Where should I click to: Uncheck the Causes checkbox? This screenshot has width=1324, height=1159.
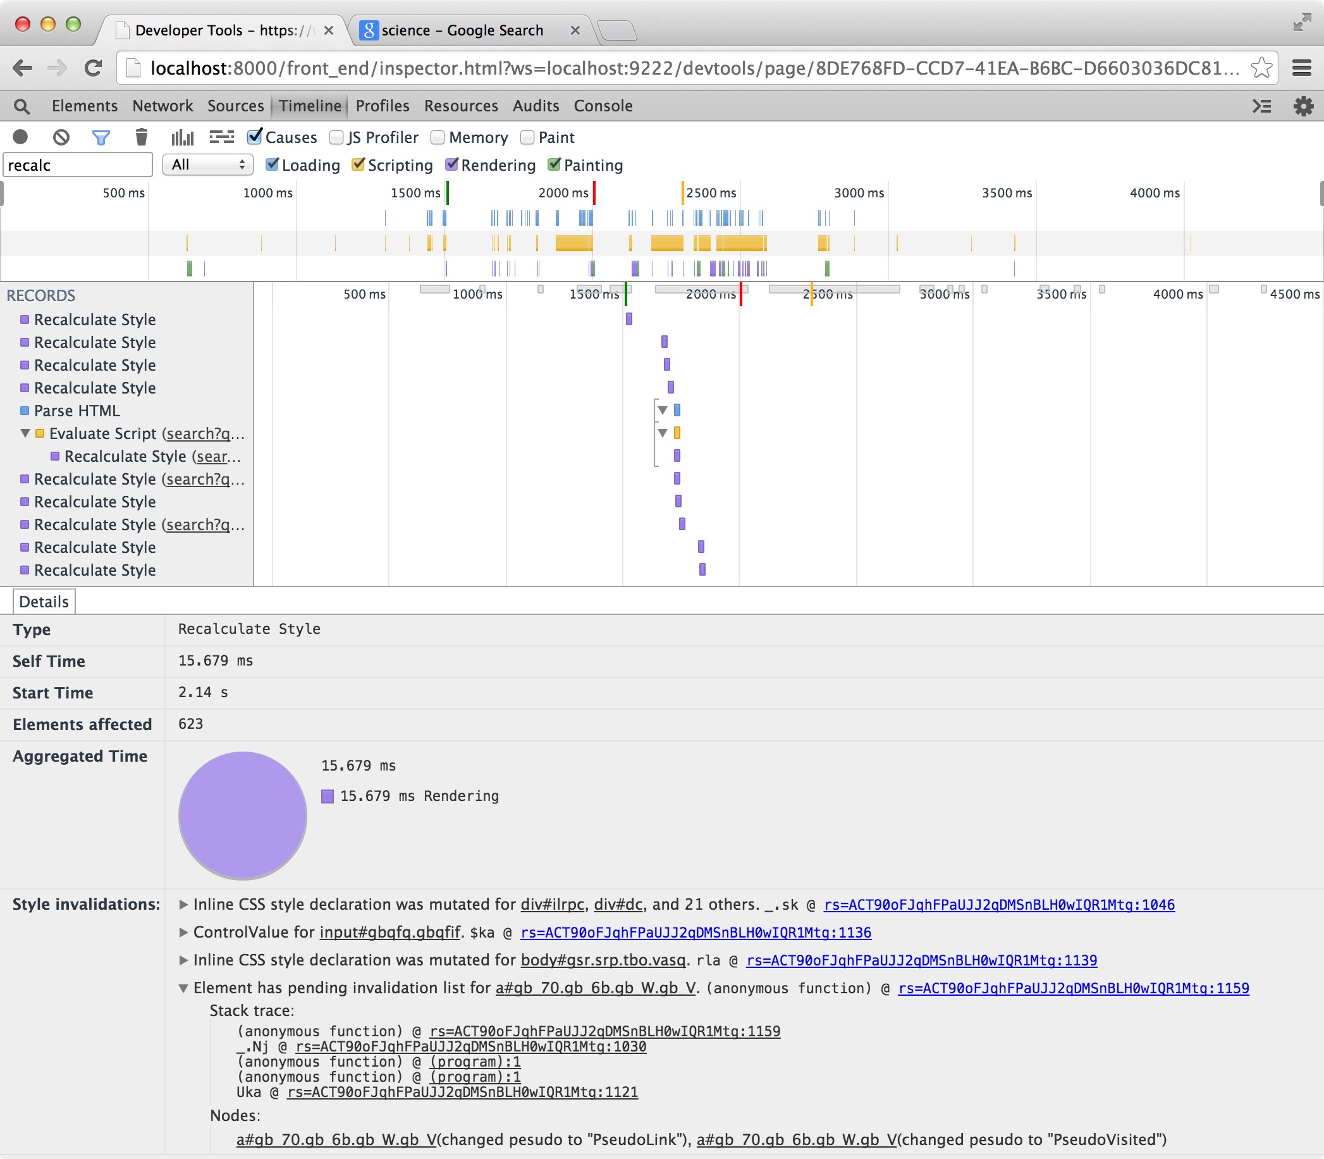(255, 137)
